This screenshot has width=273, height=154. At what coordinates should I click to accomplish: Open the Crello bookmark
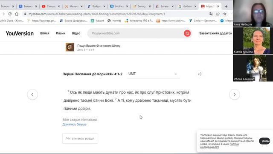pos(203,21)
